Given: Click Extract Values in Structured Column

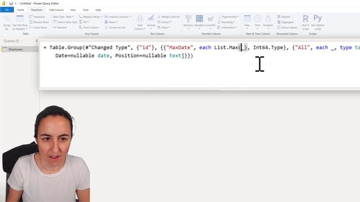Looking at the screenshot, I should click(287, 27).
